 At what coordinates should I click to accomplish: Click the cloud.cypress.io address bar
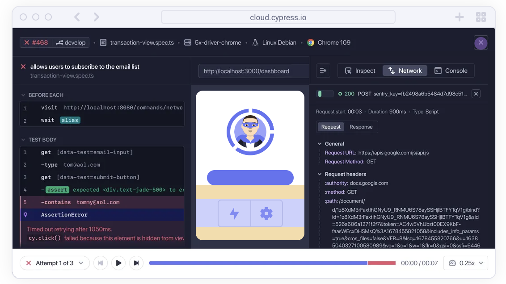278,17
